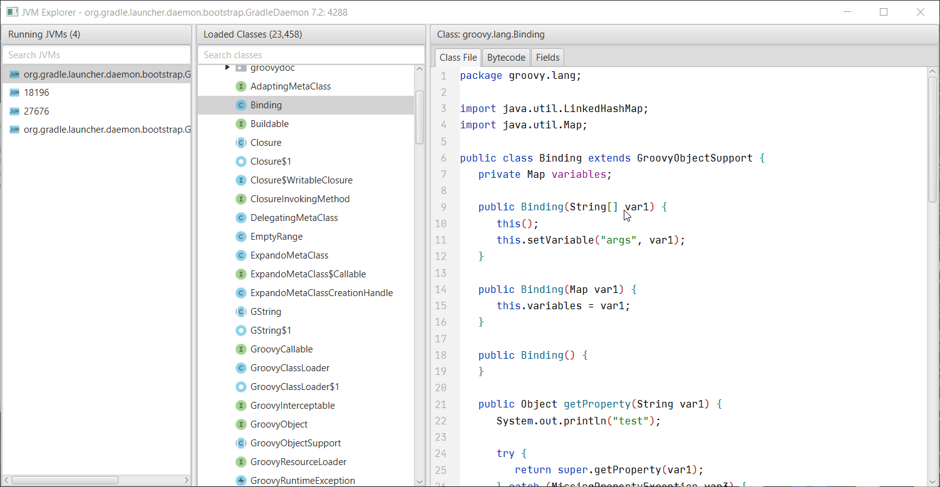Screen dimensions: 940x487
Task: Click 'this.variables = var1;' code line
Action: (x=563, y=306)
